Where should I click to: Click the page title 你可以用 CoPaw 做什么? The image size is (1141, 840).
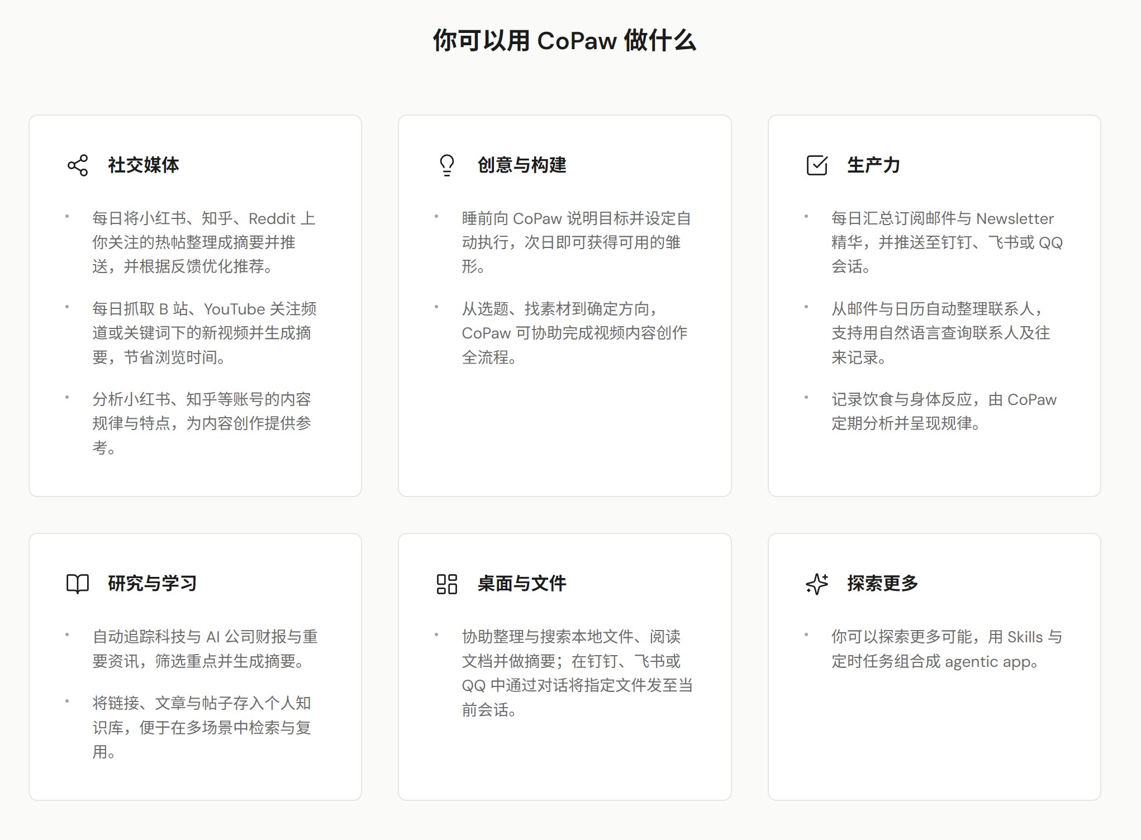564,41
